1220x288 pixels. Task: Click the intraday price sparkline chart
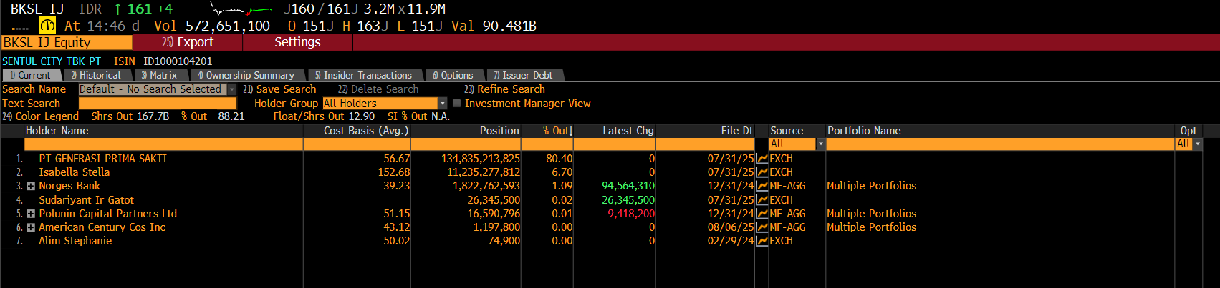pos(241,9)
